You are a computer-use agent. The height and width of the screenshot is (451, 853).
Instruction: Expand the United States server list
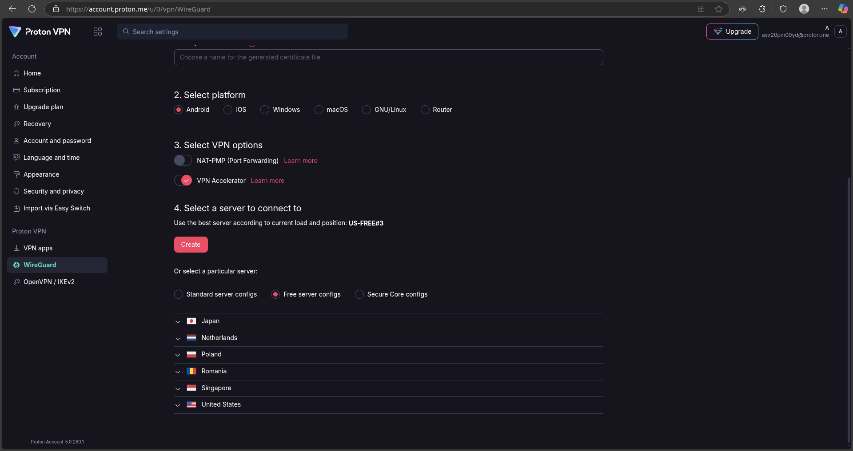[x=178, y=405]
